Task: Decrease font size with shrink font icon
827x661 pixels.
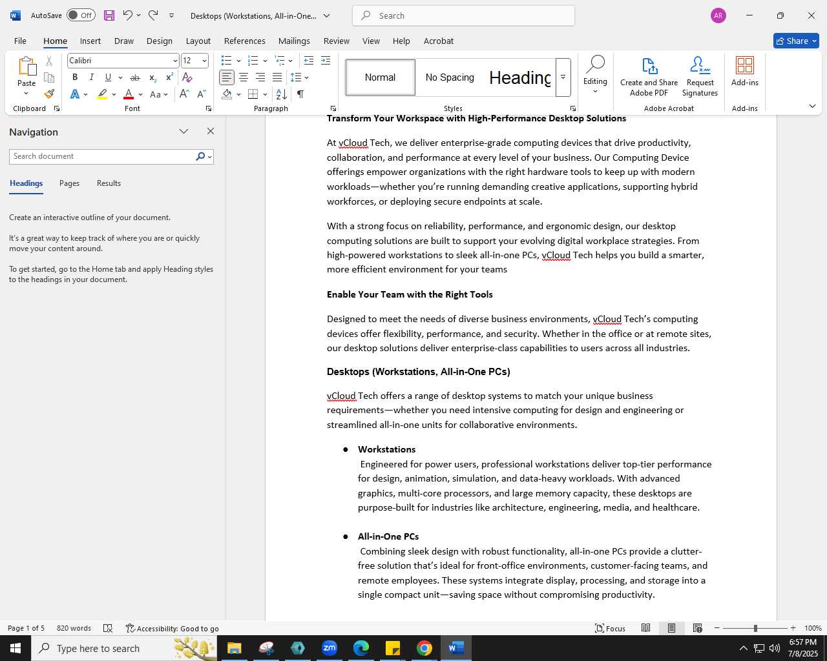Action: coord(202,94)
